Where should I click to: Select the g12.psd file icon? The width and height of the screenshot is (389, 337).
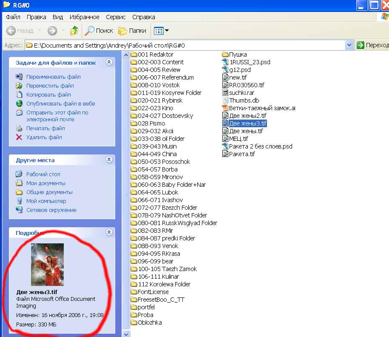click(225, 70)
